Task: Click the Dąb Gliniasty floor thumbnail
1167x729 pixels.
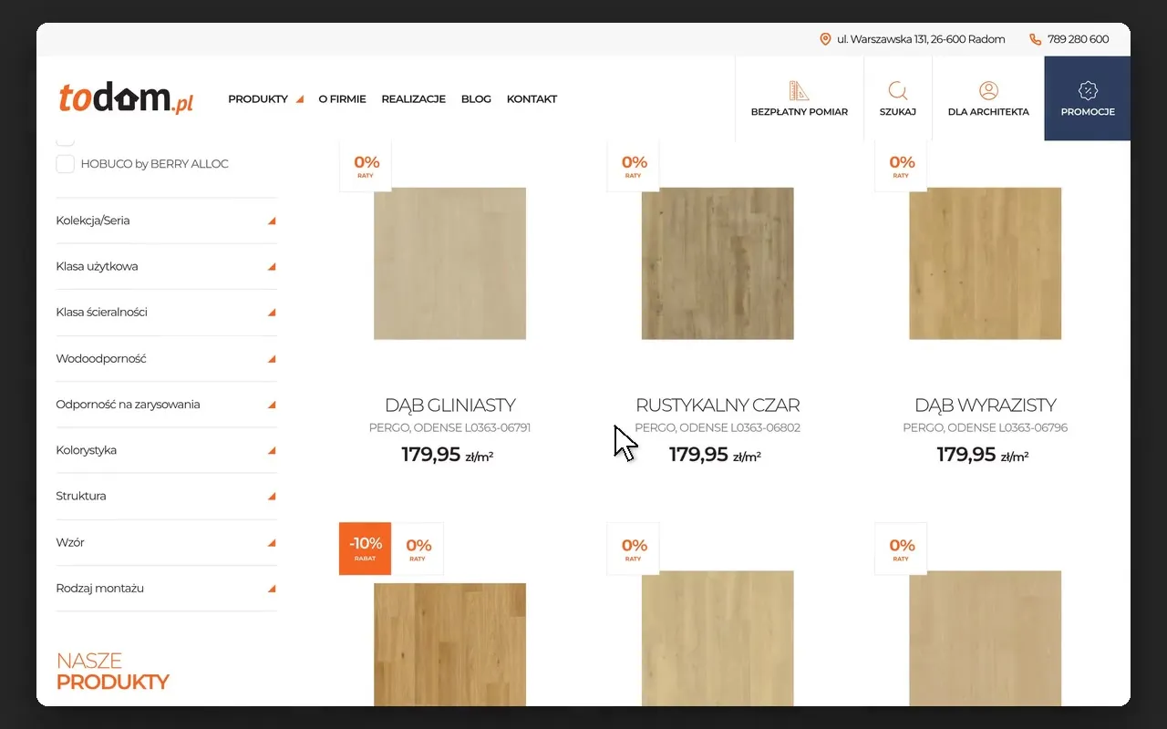Action: pyautogui.click(x=450, y=263)
